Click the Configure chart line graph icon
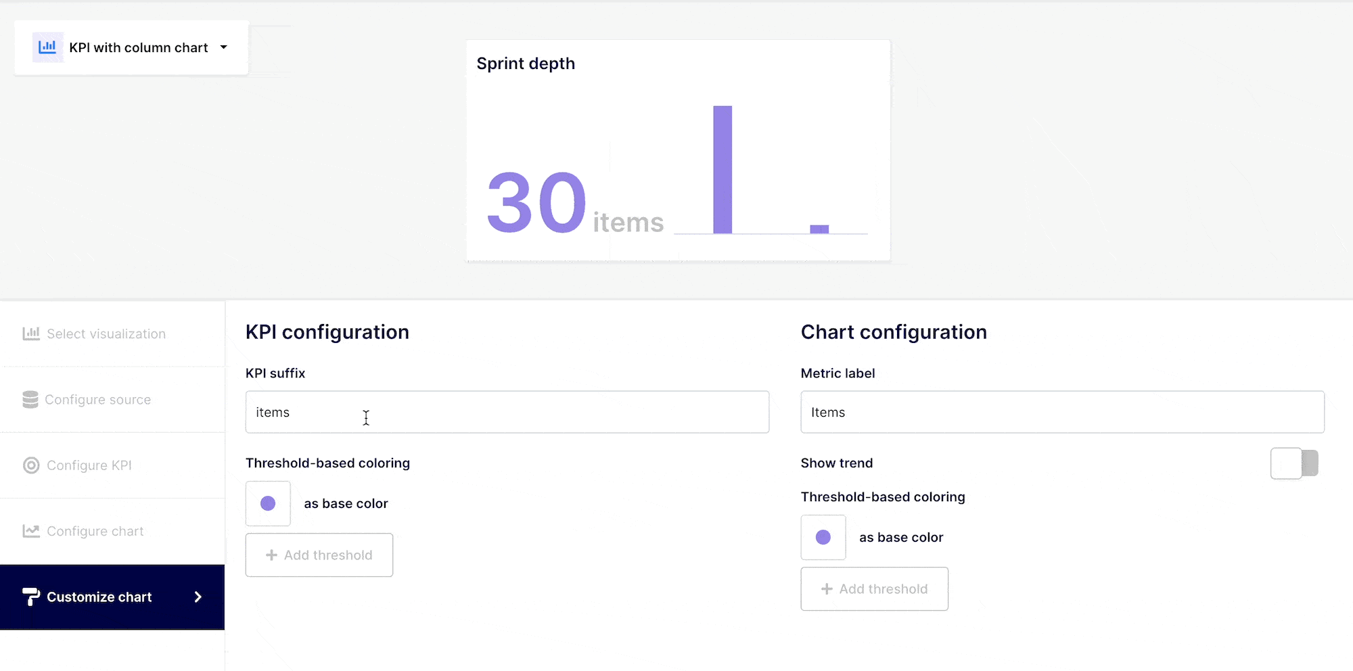The height and width of the screenshot is (671, 1353). click(31, 531)
